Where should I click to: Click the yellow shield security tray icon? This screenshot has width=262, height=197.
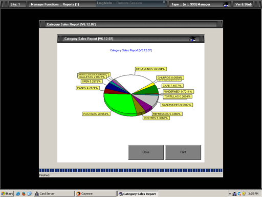click(244, 194)
